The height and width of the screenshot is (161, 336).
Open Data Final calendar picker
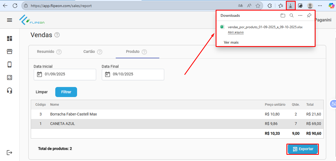point(108,74)
